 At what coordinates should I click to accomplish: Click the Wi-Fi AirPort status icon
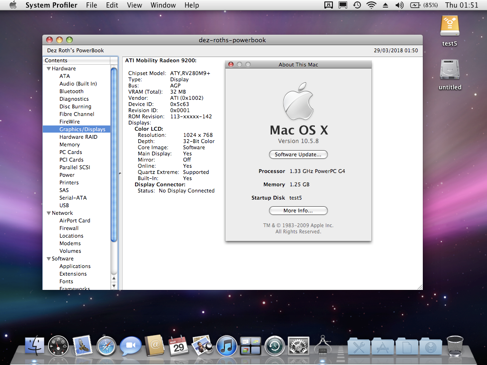click(x=371, y=5)
